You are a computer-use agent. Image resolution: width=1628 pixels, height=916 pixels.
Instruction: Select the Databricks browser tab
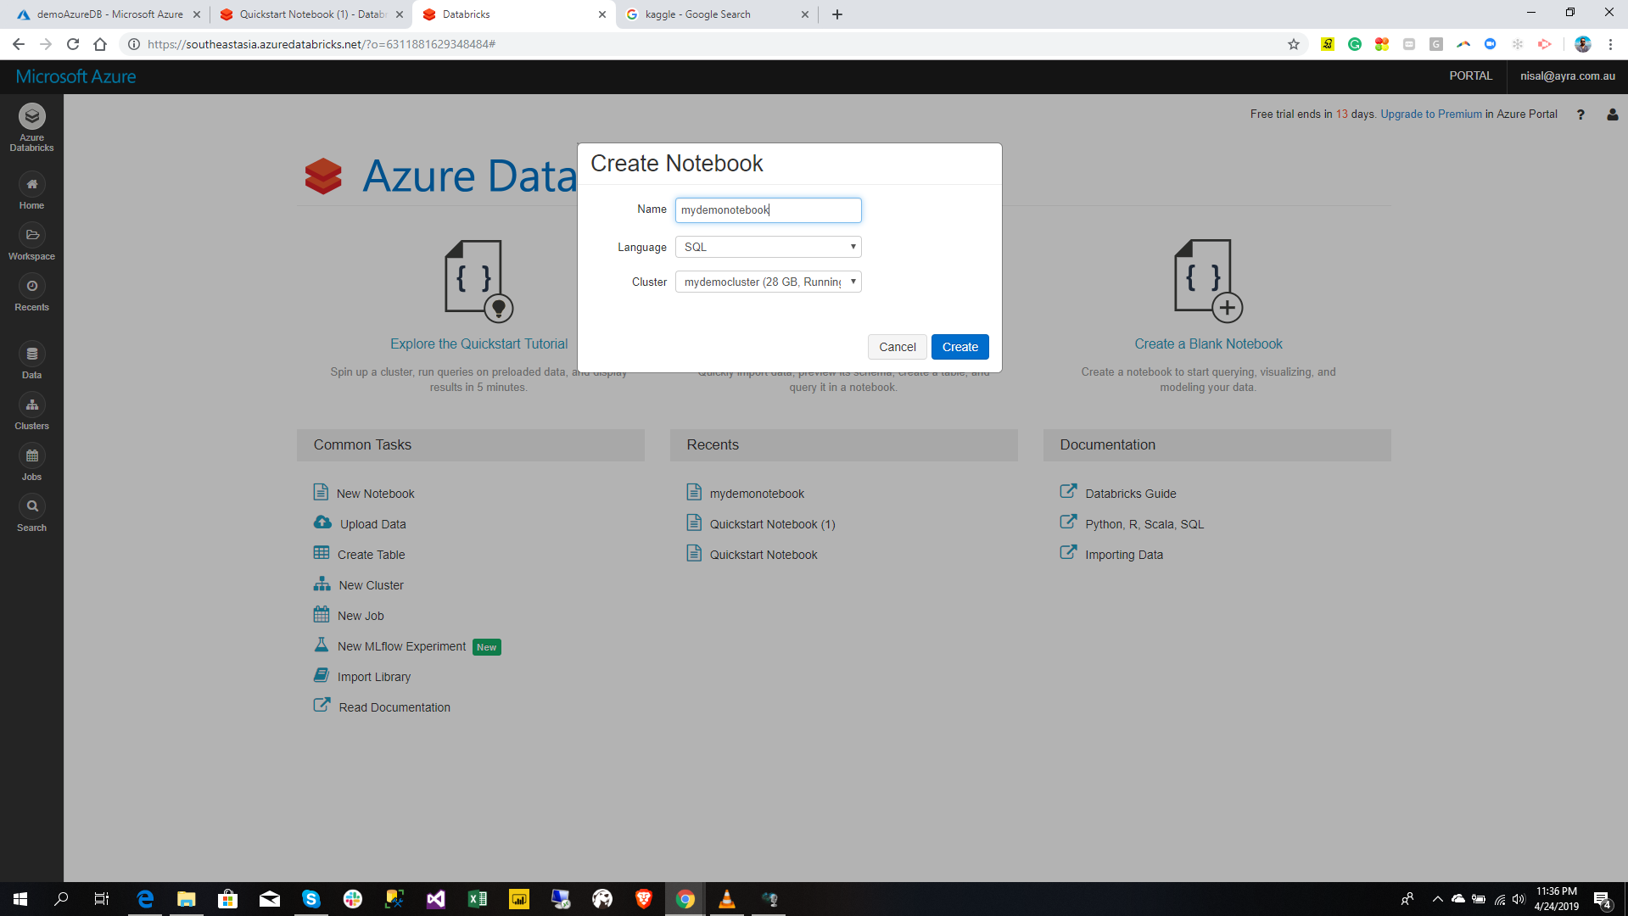point(513,14)
